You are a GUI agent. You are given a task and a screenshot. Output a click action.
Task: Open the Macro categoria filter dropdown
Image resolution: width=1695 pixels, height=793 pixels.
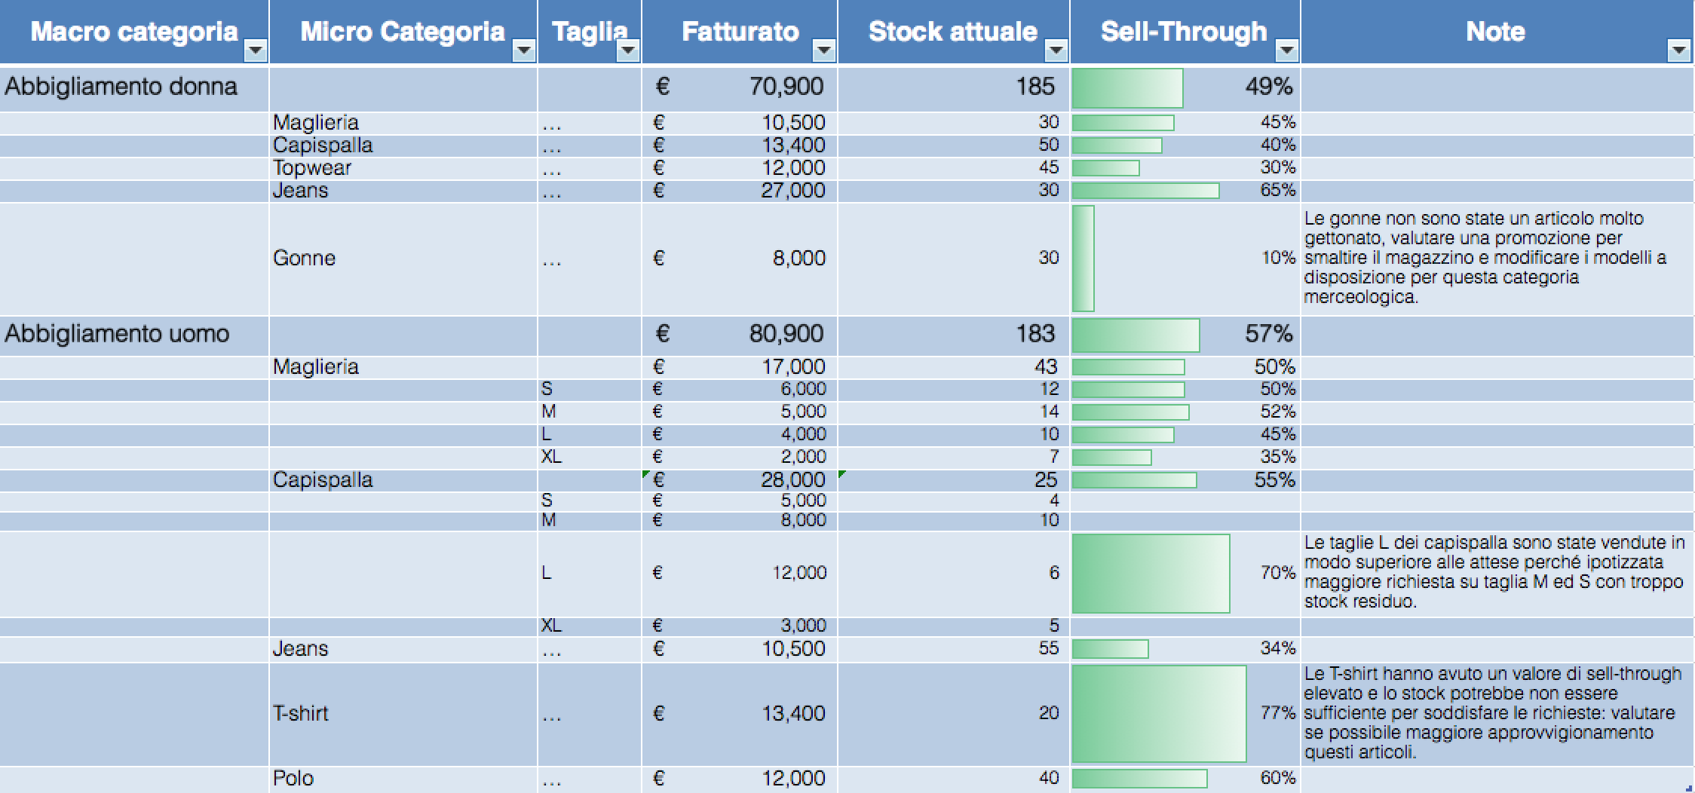[x=256, y=51]
